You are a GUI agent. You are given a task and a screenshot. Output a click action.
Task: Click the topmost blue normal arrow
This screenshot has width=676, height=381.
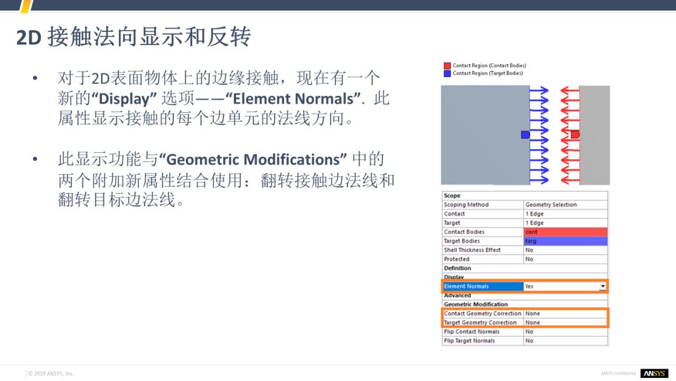click(x=539, y=91)
